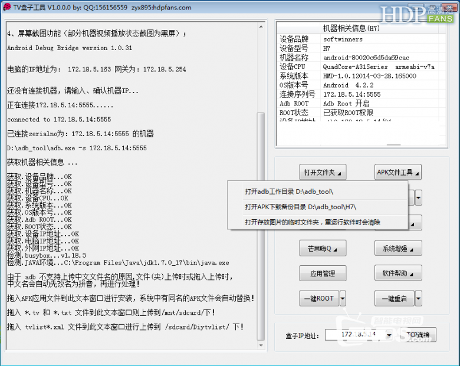Click the 一键重启 button
The height and width of the screenshot is (366, 460).
(395, 299)
